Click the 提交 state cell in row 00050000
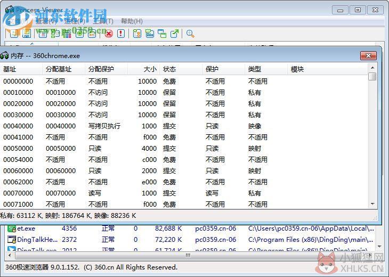Viewport: 389px width, 277px height. point(169,148)
